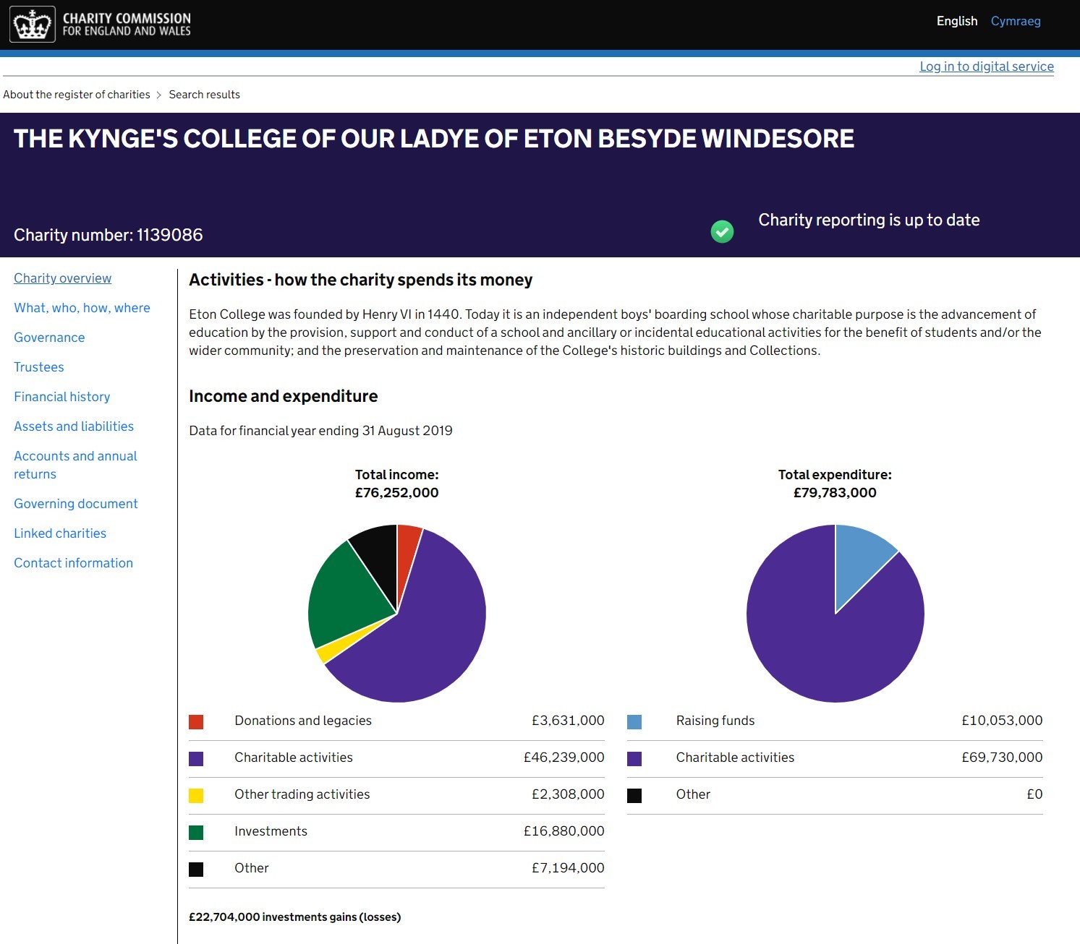
Task: Click '£22,704,000 investments gains (losses)' text
Action: [x=295, y=917]
